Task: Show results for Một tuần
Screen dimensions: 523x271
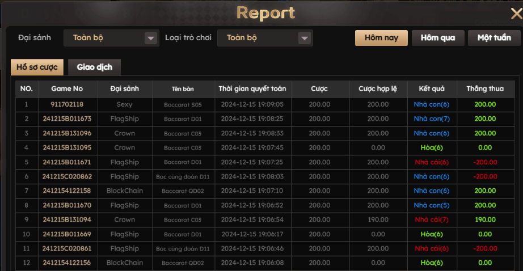Action: [494, 38]
